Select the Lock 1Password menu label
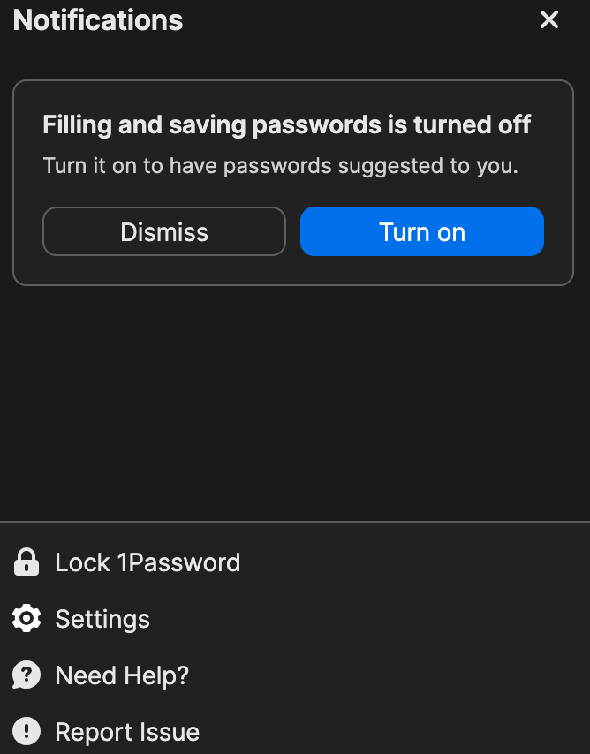This screenshot has height=754, width=590. pos(147,562)
